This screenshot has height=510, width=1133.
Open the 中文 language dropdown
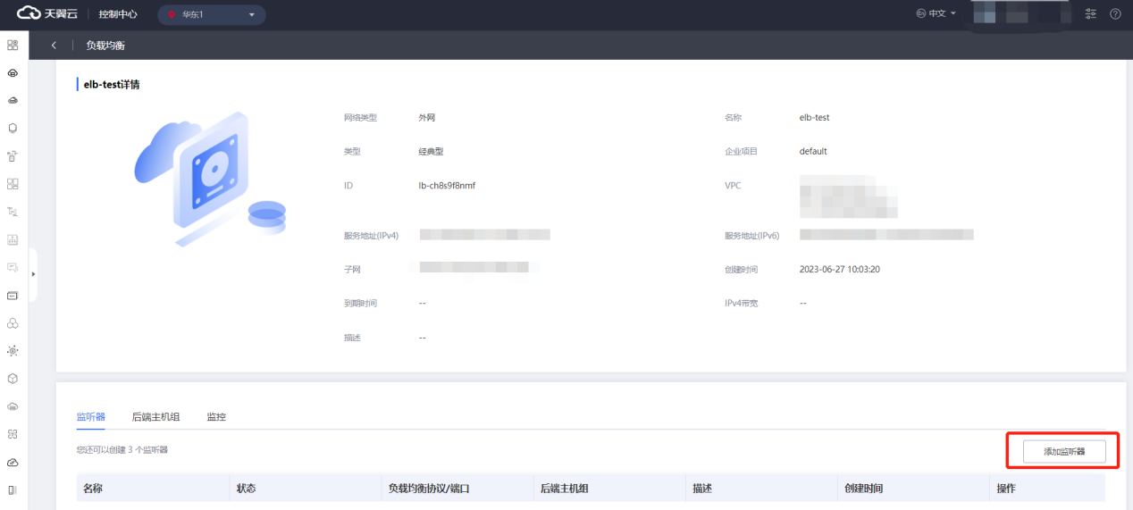tap(936, 14)
